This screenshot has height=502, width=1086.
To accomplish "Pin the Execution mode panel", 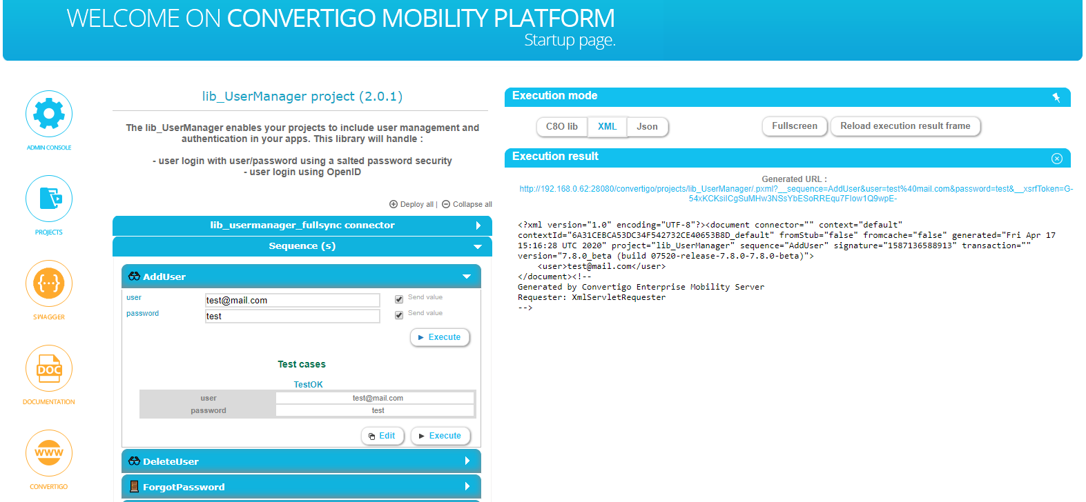I will click(x=1056, y=97).
